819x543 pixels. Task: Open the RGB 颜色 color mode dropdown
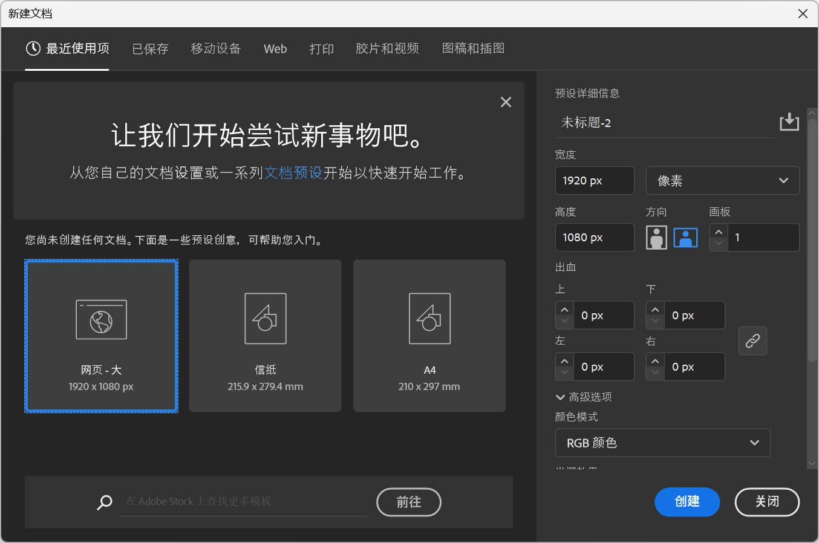point(662,443)
